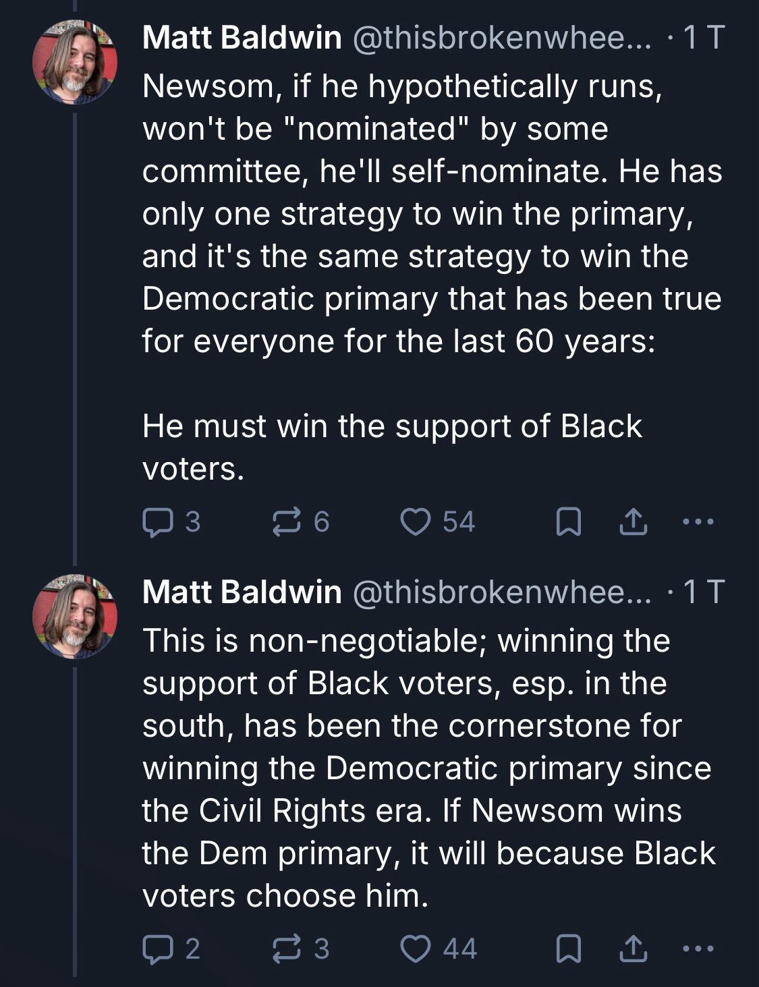This screenshot has width=759, height=987.
Task: Open Matt Baldwin's avatar on second tweet
Action: tap(75, 616)
